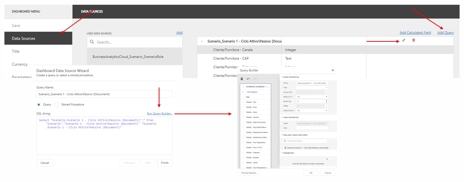Open the Select All (*) dropdown
Viewport: 464px width, 182px height.
coord(312,97)
